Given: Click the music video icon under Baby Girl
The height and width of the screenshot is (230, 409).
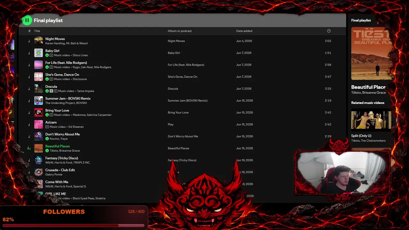Looking at the screenshot, I should 51,55.
